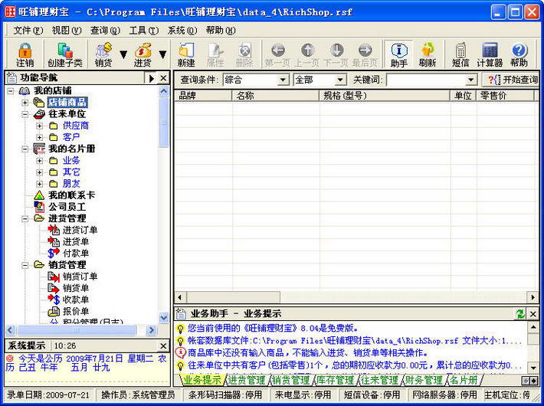Expand the 业务 folder node
This screenshot has height=406, width=544.
(39, 161)
